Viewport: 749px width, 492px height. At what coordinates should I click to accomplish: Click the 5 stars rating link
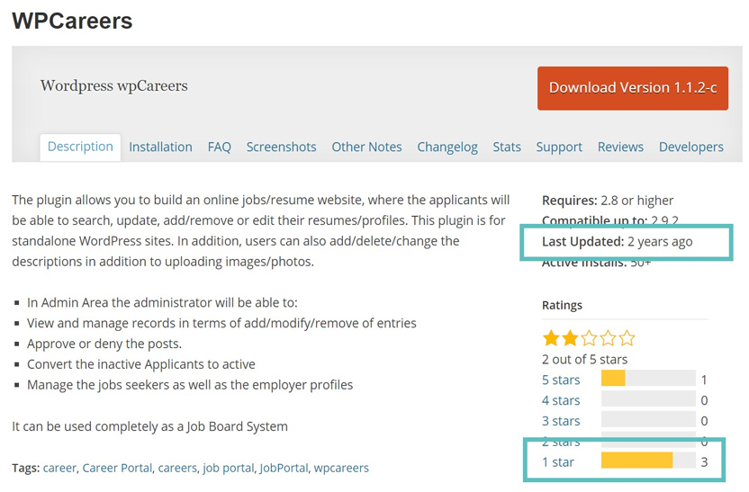[x=561, y=380]
